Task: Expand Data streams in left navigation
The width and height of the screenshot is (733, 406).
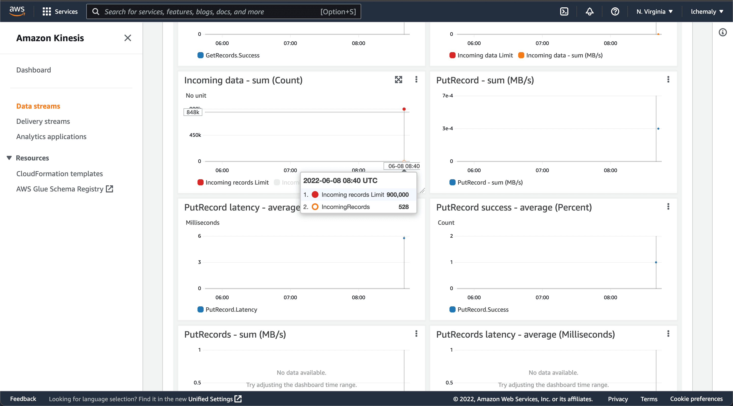Action: 38,106
